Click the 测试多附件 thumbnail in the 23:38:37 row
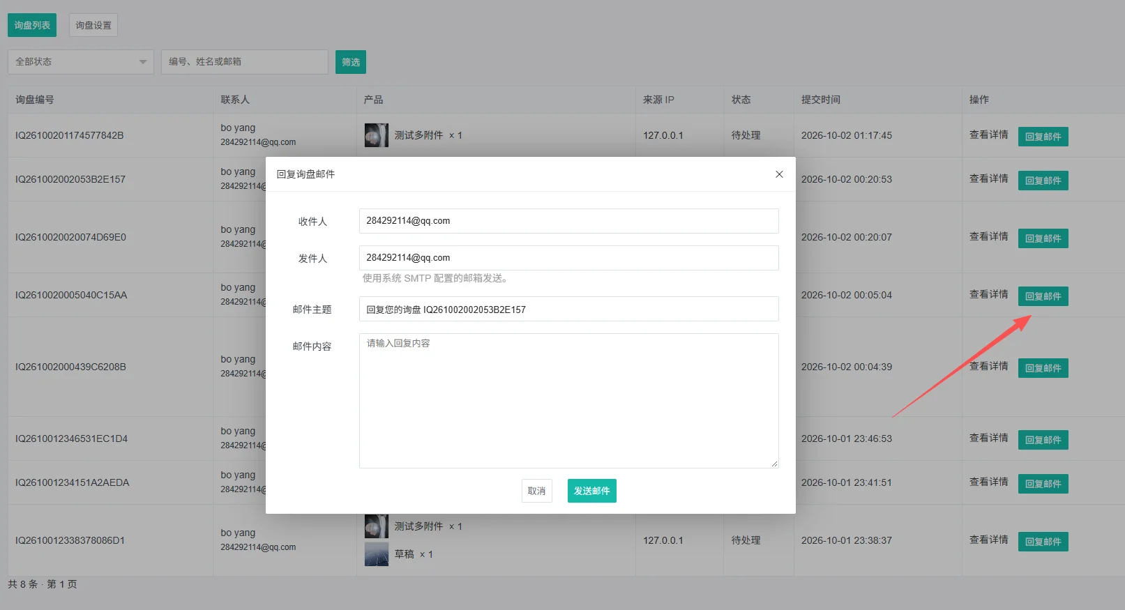The image size is (1125, 610). [377, 526]
